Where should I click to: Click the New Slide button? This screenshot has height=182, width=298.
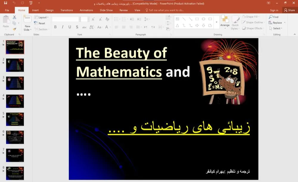(x=27, y=24)
